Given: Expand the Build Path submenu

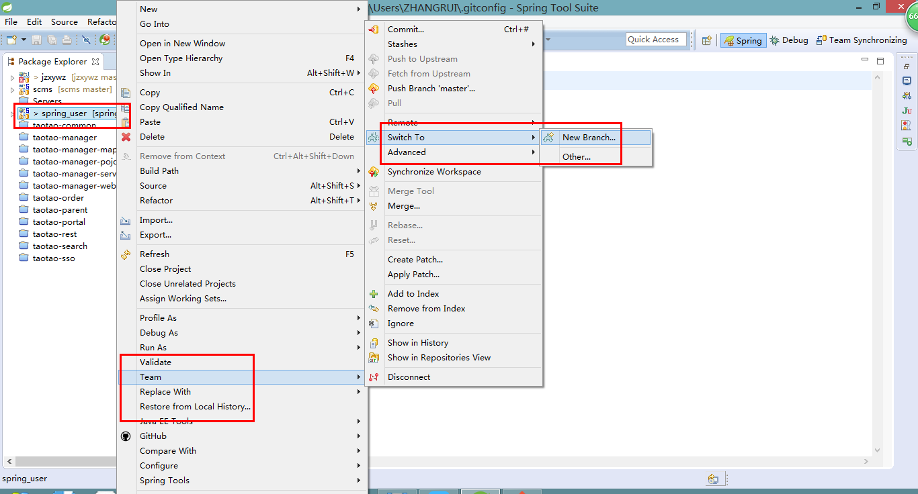Looking at the screenshot, I should (x=359, y=171).
